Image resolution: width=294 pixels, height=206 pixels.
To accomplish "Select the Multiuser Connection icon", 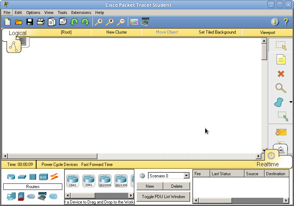I will 53,196.
